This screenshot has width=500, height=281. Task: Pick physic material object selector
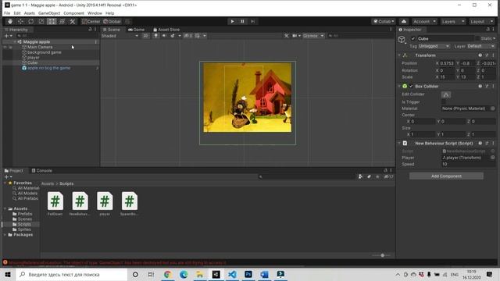coord(493,108)
